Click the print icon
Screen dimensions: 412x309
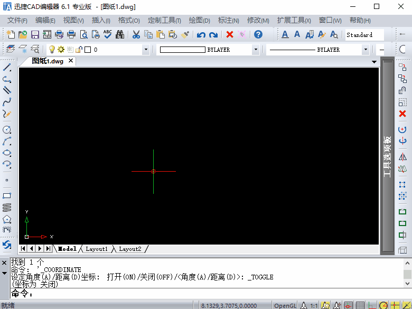tap(71, 34)
